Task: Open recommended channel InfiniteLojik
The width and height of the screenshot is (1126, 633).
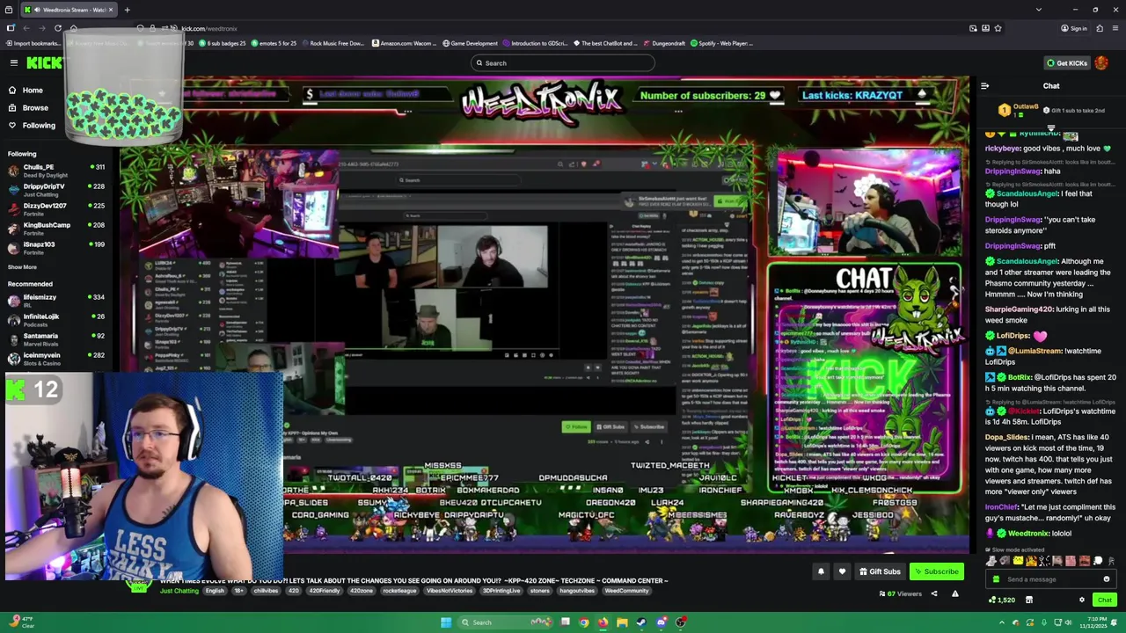Action: [x=56, y=320]
